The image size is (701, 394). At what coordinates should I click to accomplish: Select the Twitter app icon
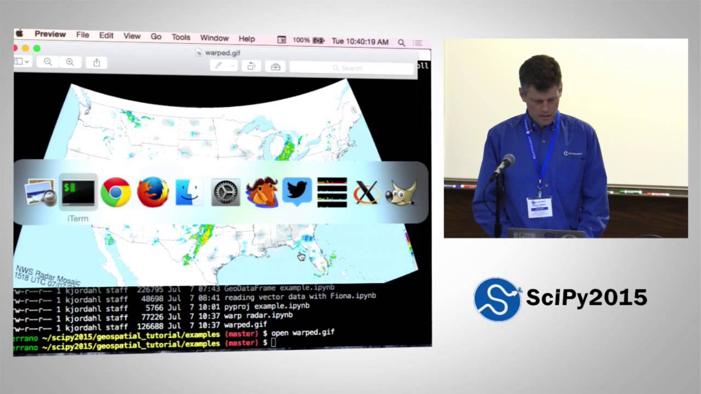coord(297,192)
